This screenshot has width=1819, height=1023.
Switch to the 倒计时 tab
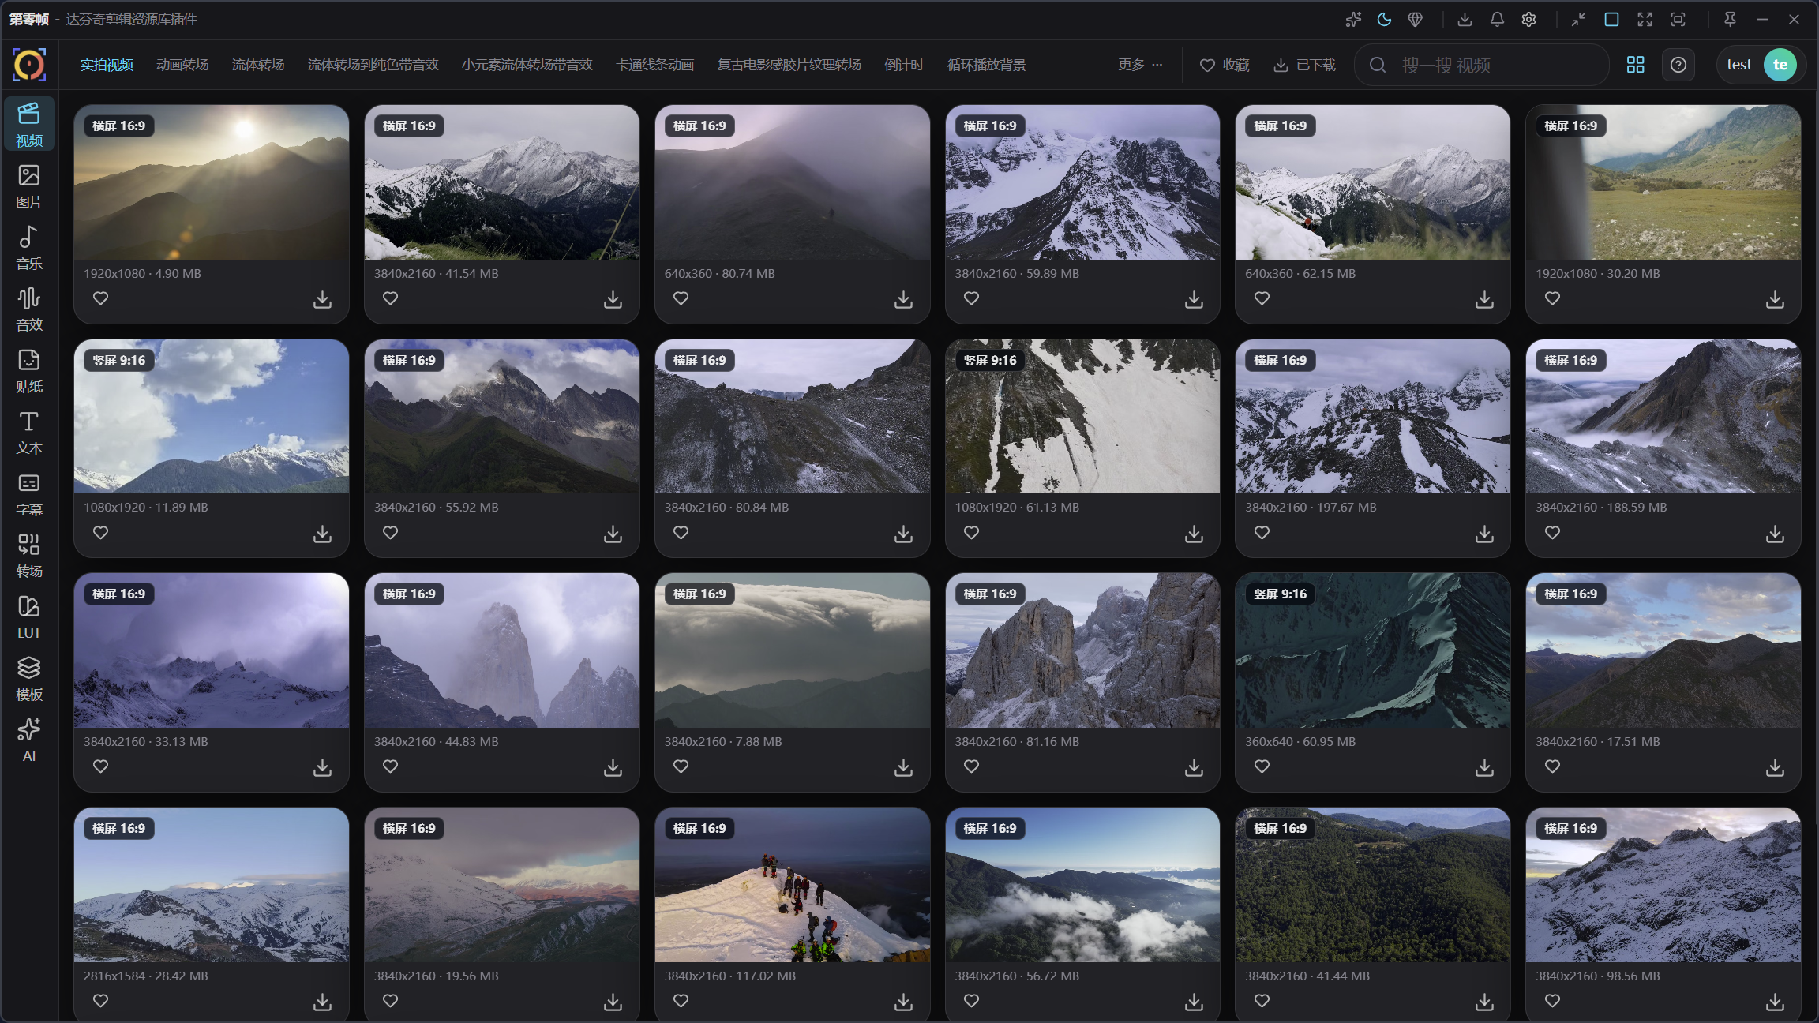(x=904, y=65)
